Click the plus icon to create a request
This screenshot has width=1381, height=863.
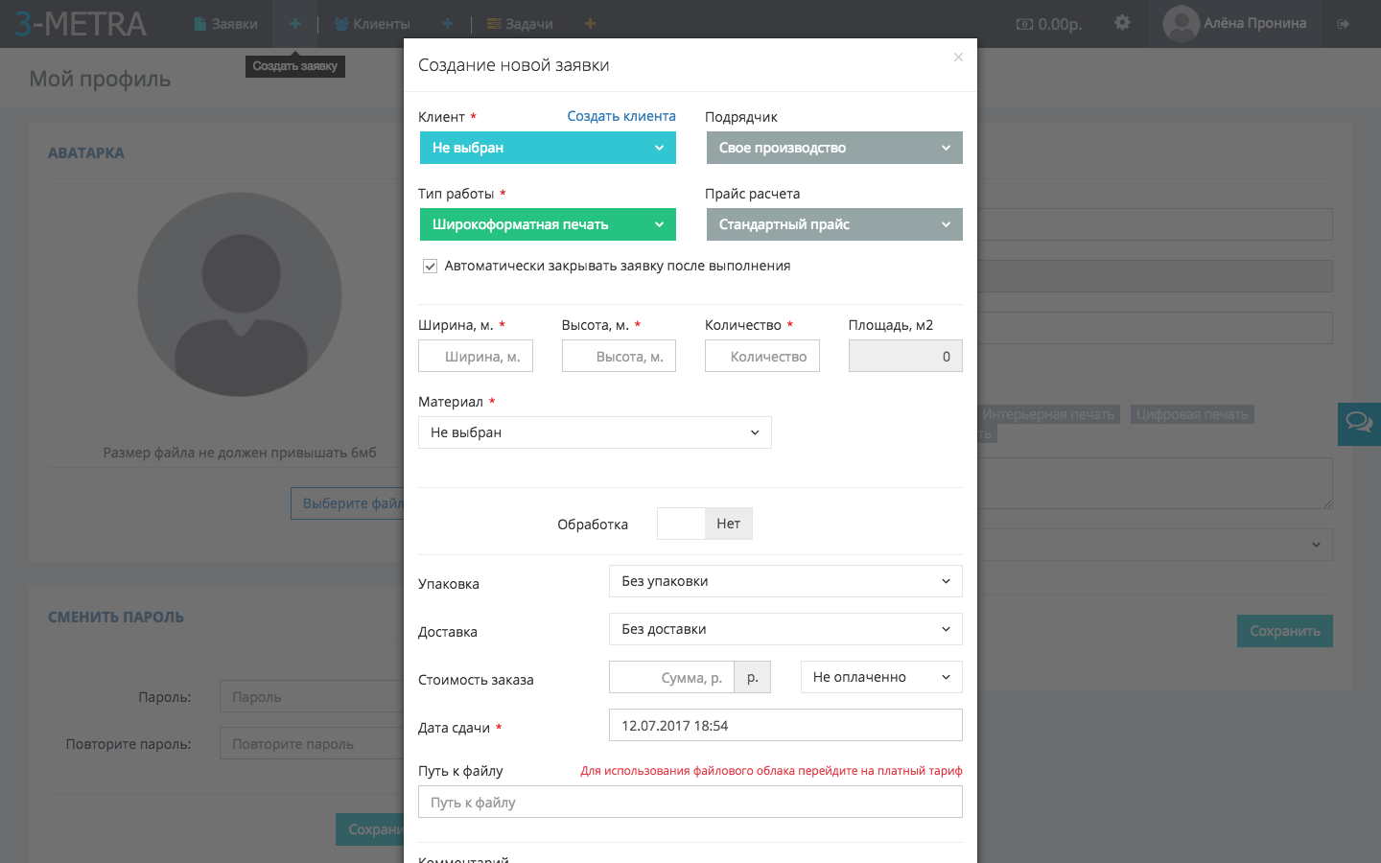tap(294, 24)
